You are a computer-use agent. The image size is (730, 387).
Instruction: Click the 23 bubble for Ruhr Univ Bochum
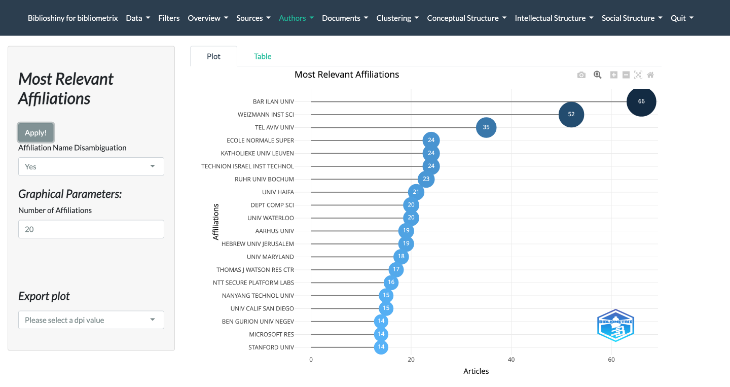pos(426,179)
